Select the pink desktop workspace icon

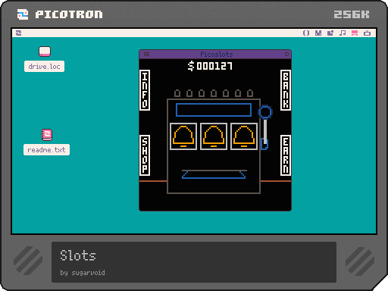(355, 33)
